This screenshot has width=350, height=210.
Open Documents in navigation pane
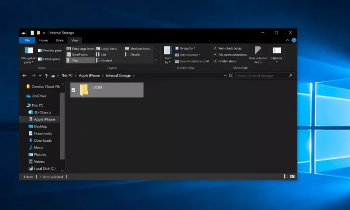pos(40,134)
